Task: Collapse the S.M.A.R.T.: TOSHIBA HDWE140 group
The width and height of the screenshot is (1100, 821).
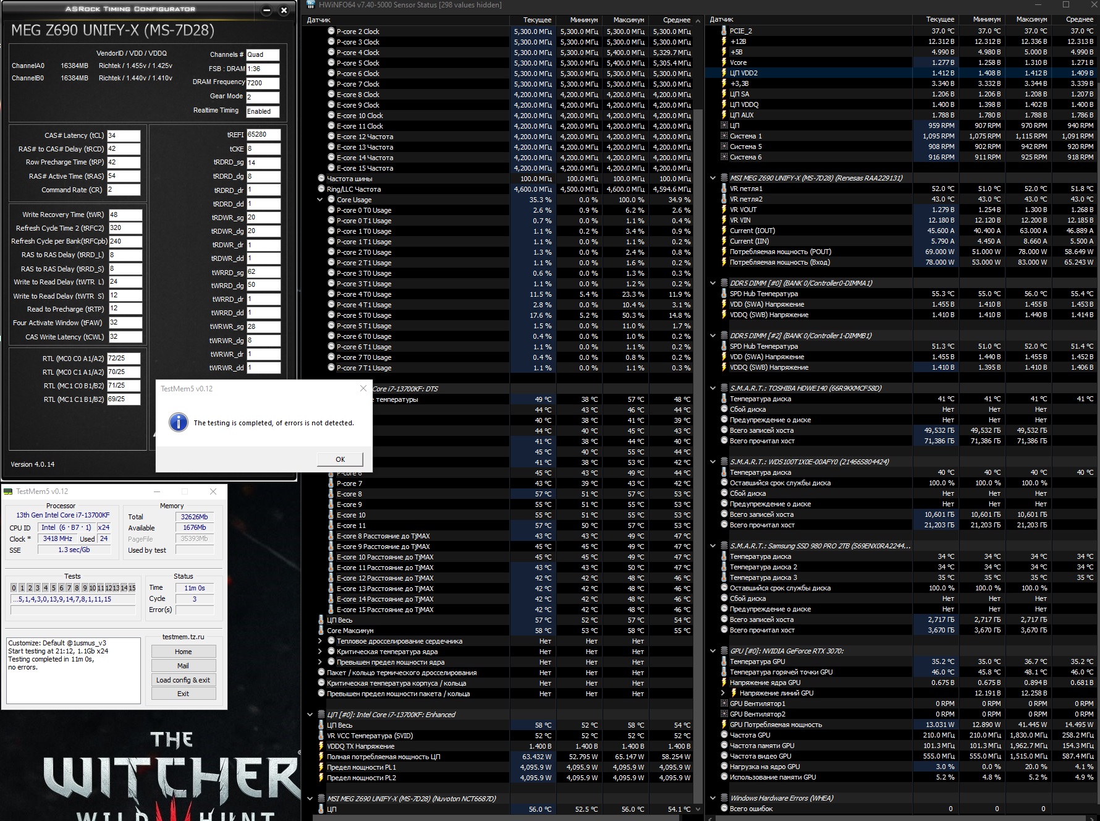Action: pos(713,388)
